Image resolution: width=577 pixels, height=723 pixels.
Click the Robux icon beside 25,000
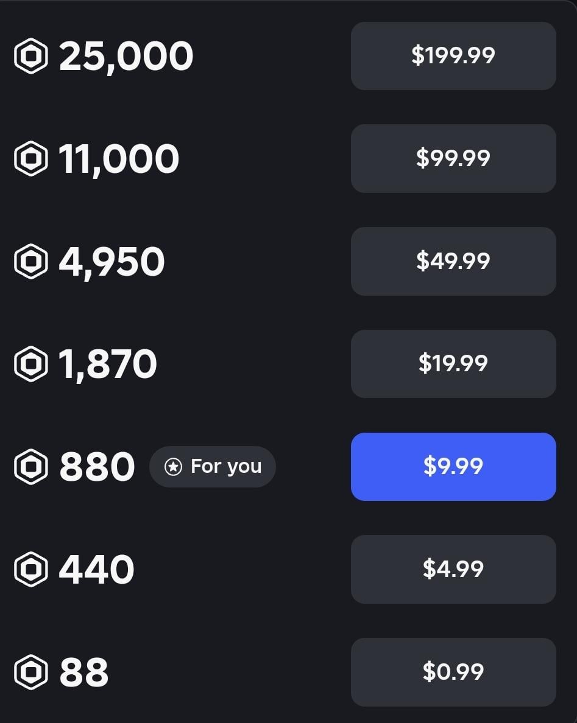pyautogui.click(x=30, y=56)
